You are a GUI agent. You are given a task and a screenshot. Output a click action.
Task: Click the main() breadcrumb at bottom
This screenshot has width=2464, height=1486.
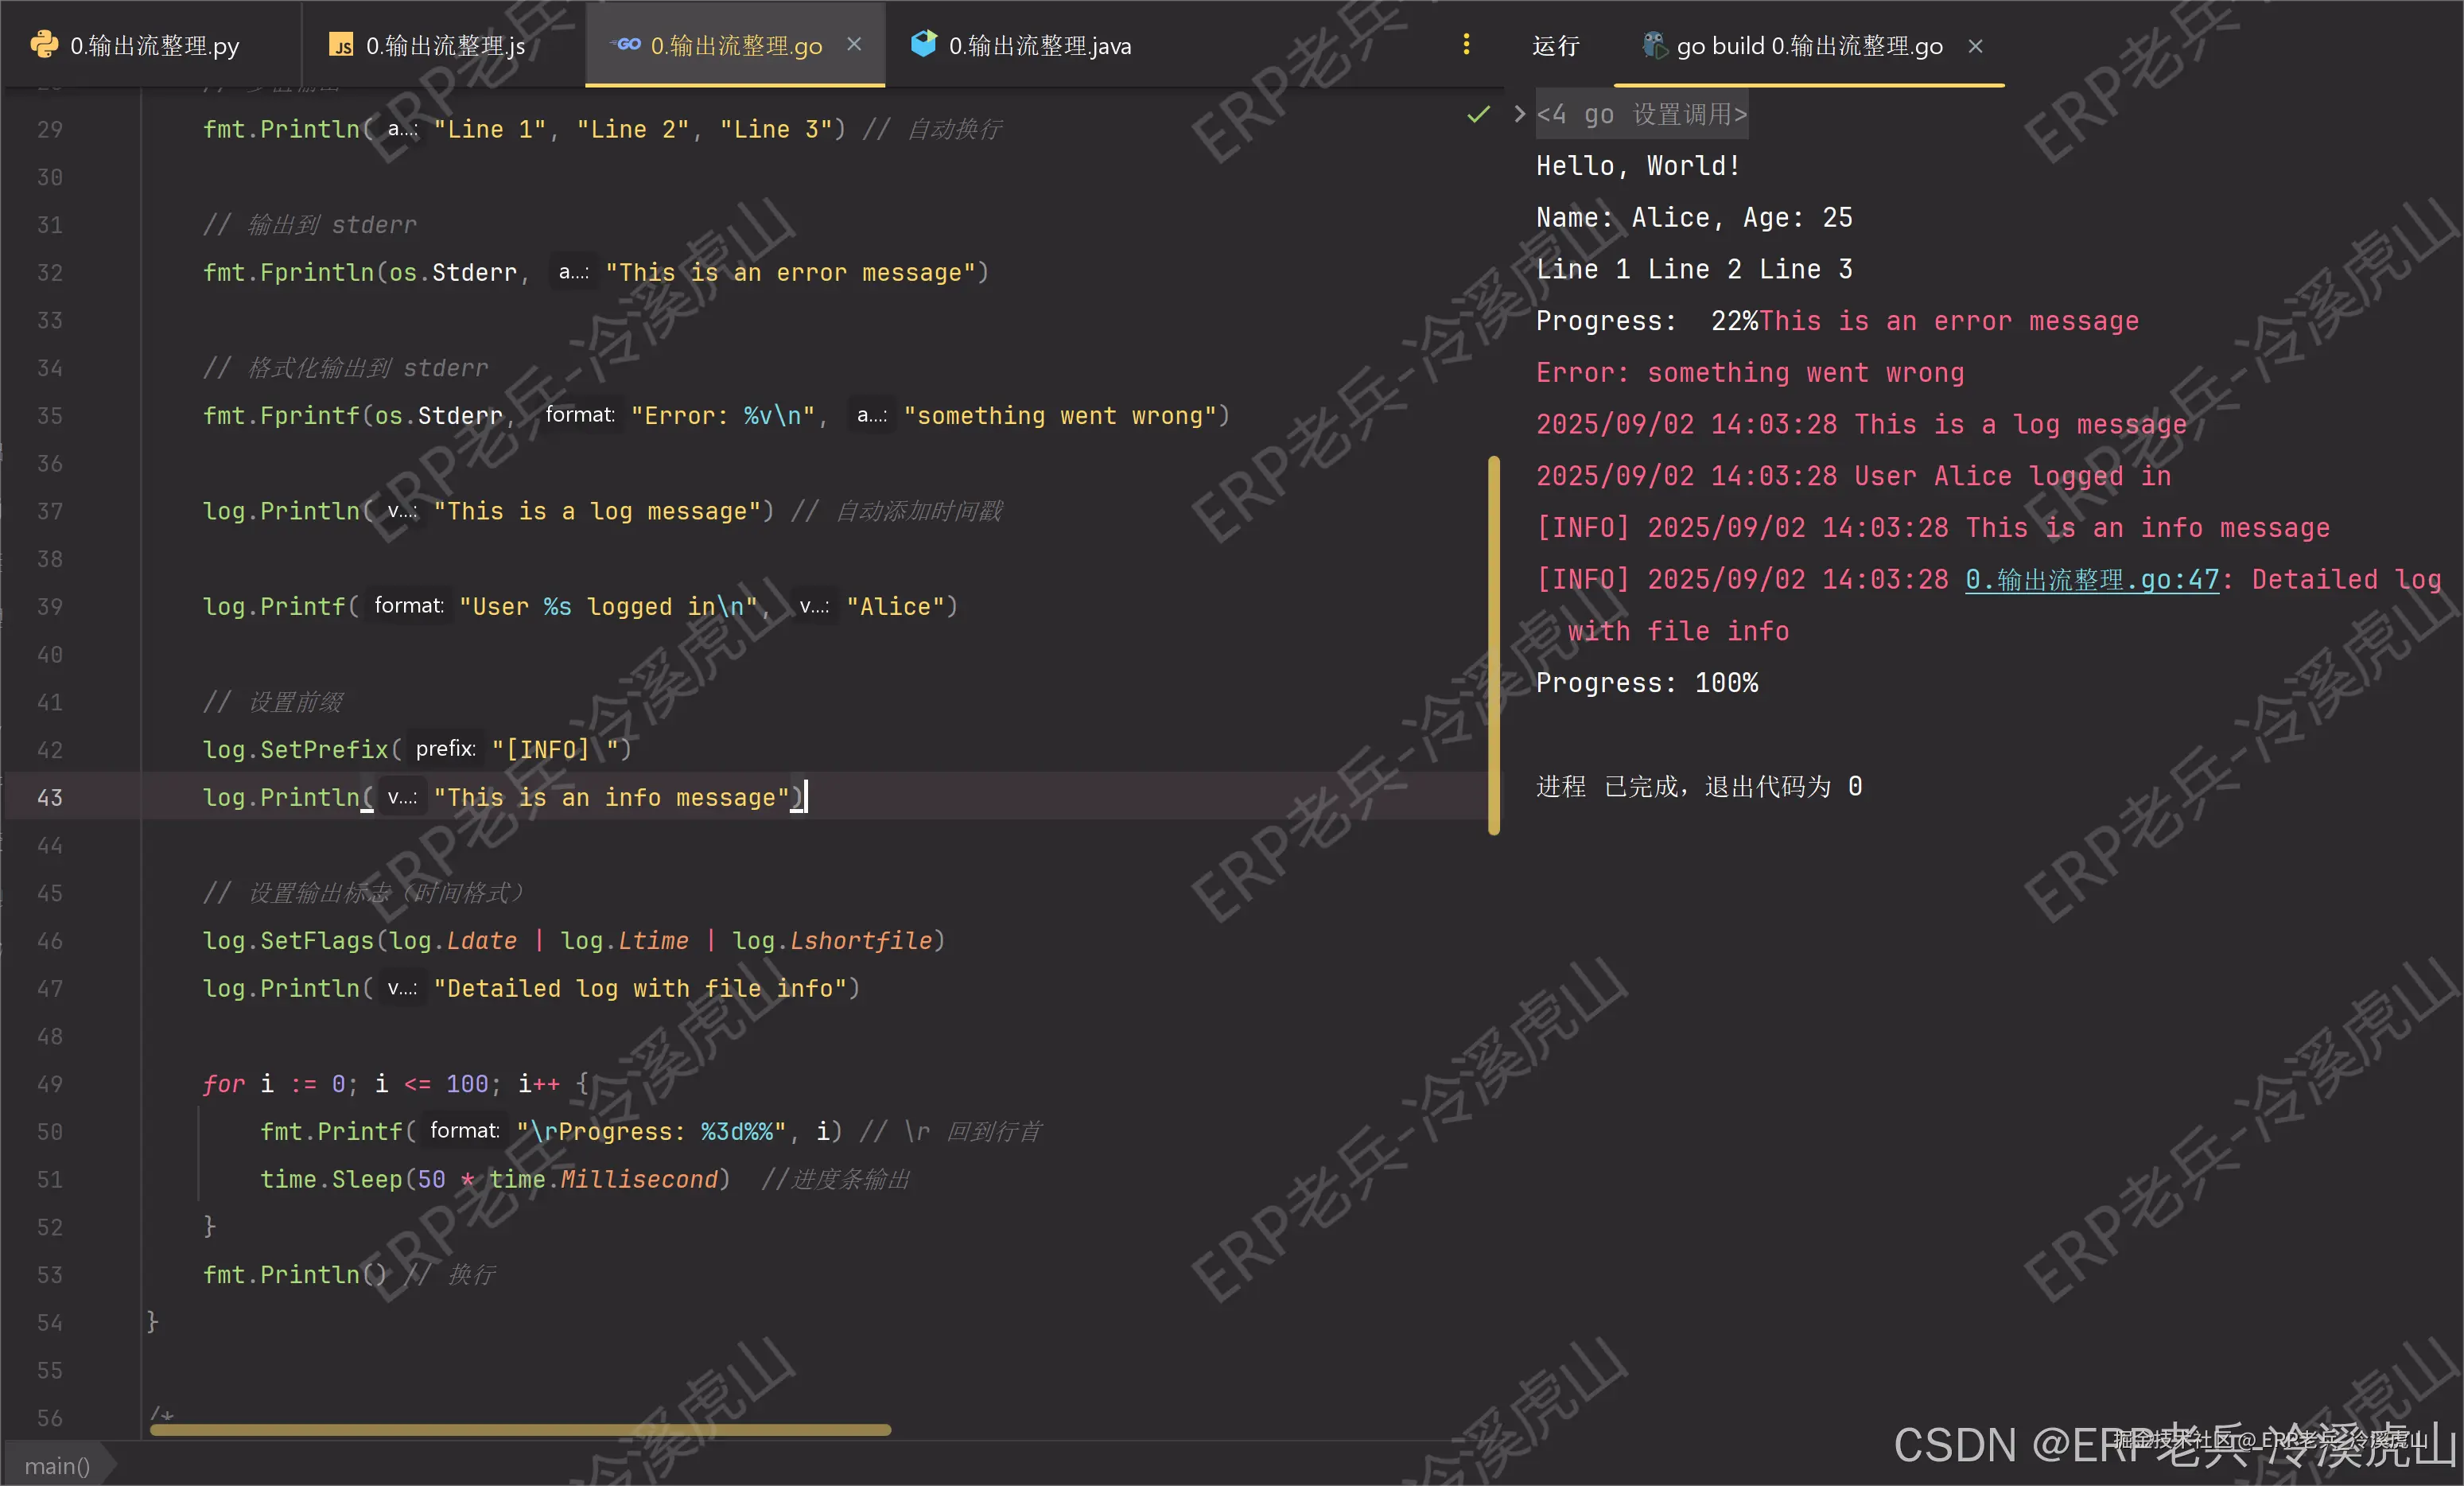[57, 1466]
